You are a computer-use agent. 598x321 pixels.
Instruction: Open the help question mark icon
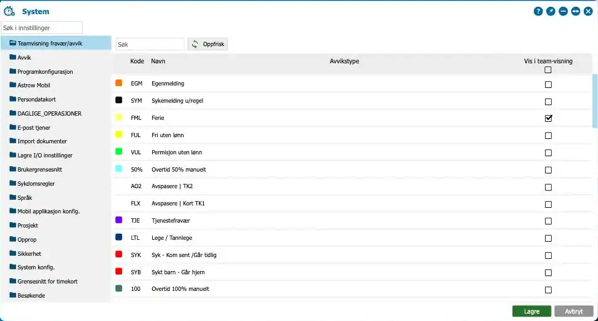[538, 12]
